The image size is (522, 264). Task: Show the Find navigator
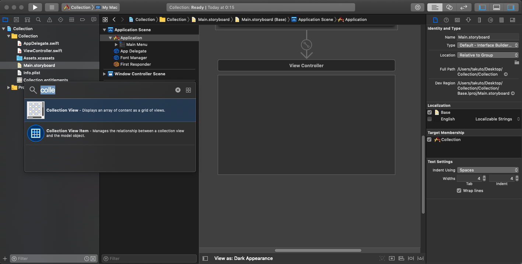[x=38, y=19]
